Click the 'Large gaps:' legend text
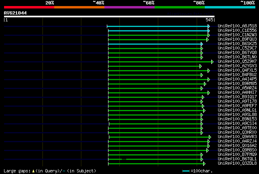 click(17, 171)
